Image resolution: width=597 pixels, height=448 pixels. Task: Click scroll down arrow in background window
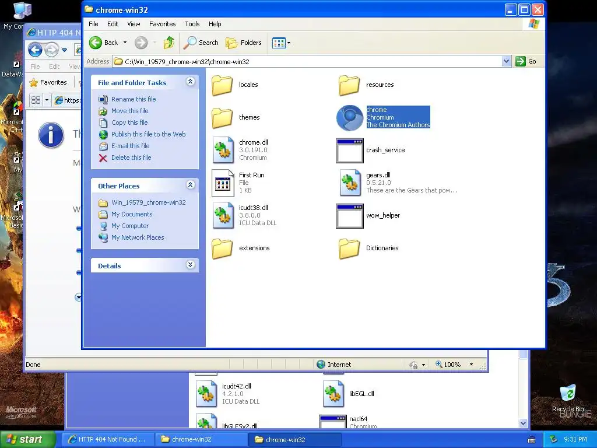pos(523,423)
